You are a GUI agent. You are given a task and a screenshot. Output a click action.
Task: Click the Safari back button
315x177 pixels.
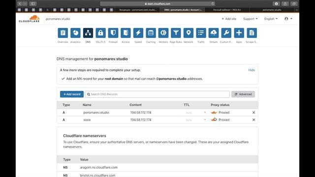[20, 3]
